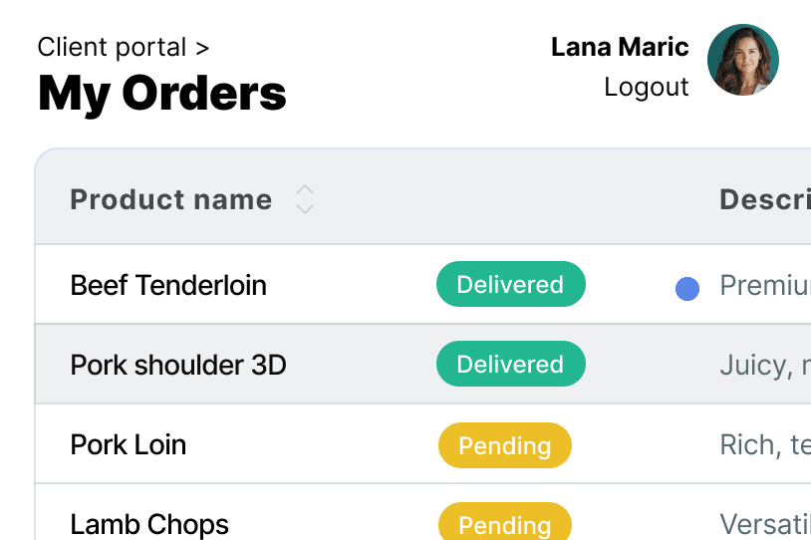This screenshot has width=811, height=540.
Task: Open the Pork Loin order row
Action: (422, 443)
